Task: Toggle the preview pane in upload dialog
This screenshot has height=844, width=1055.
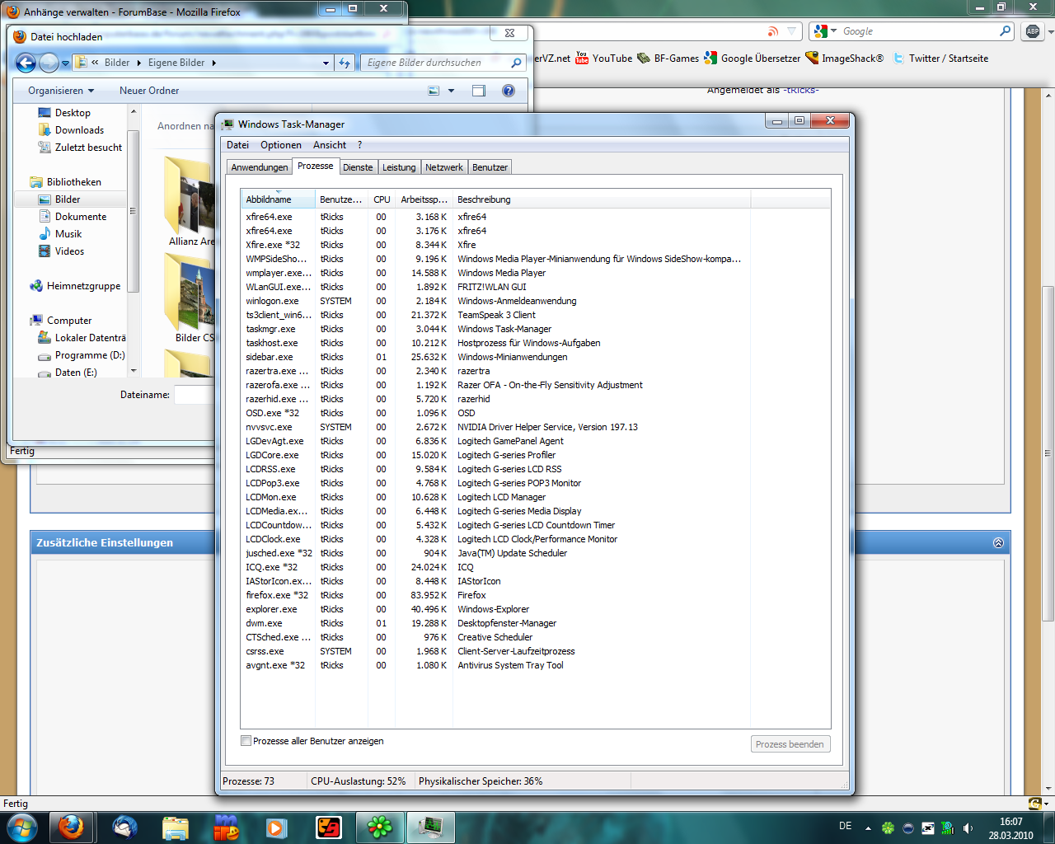Action: [x=479, y=91]
